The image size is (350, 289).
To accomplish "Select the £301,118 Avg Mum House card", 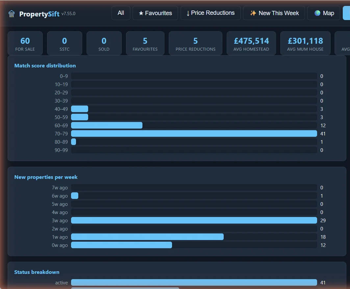I will 305,43.
